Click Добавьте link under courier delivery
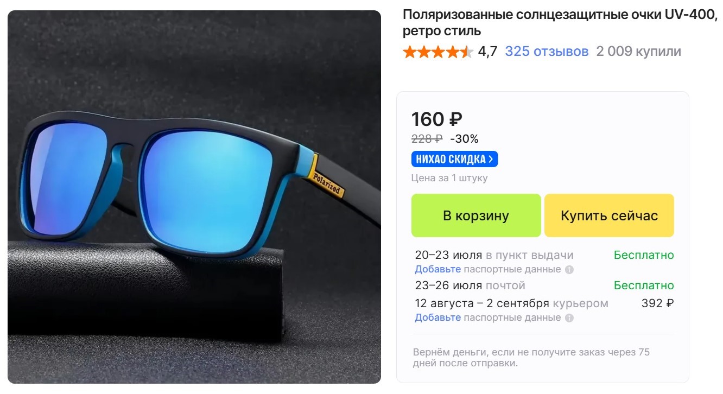723x394 pixels. [x=437, y=317]
